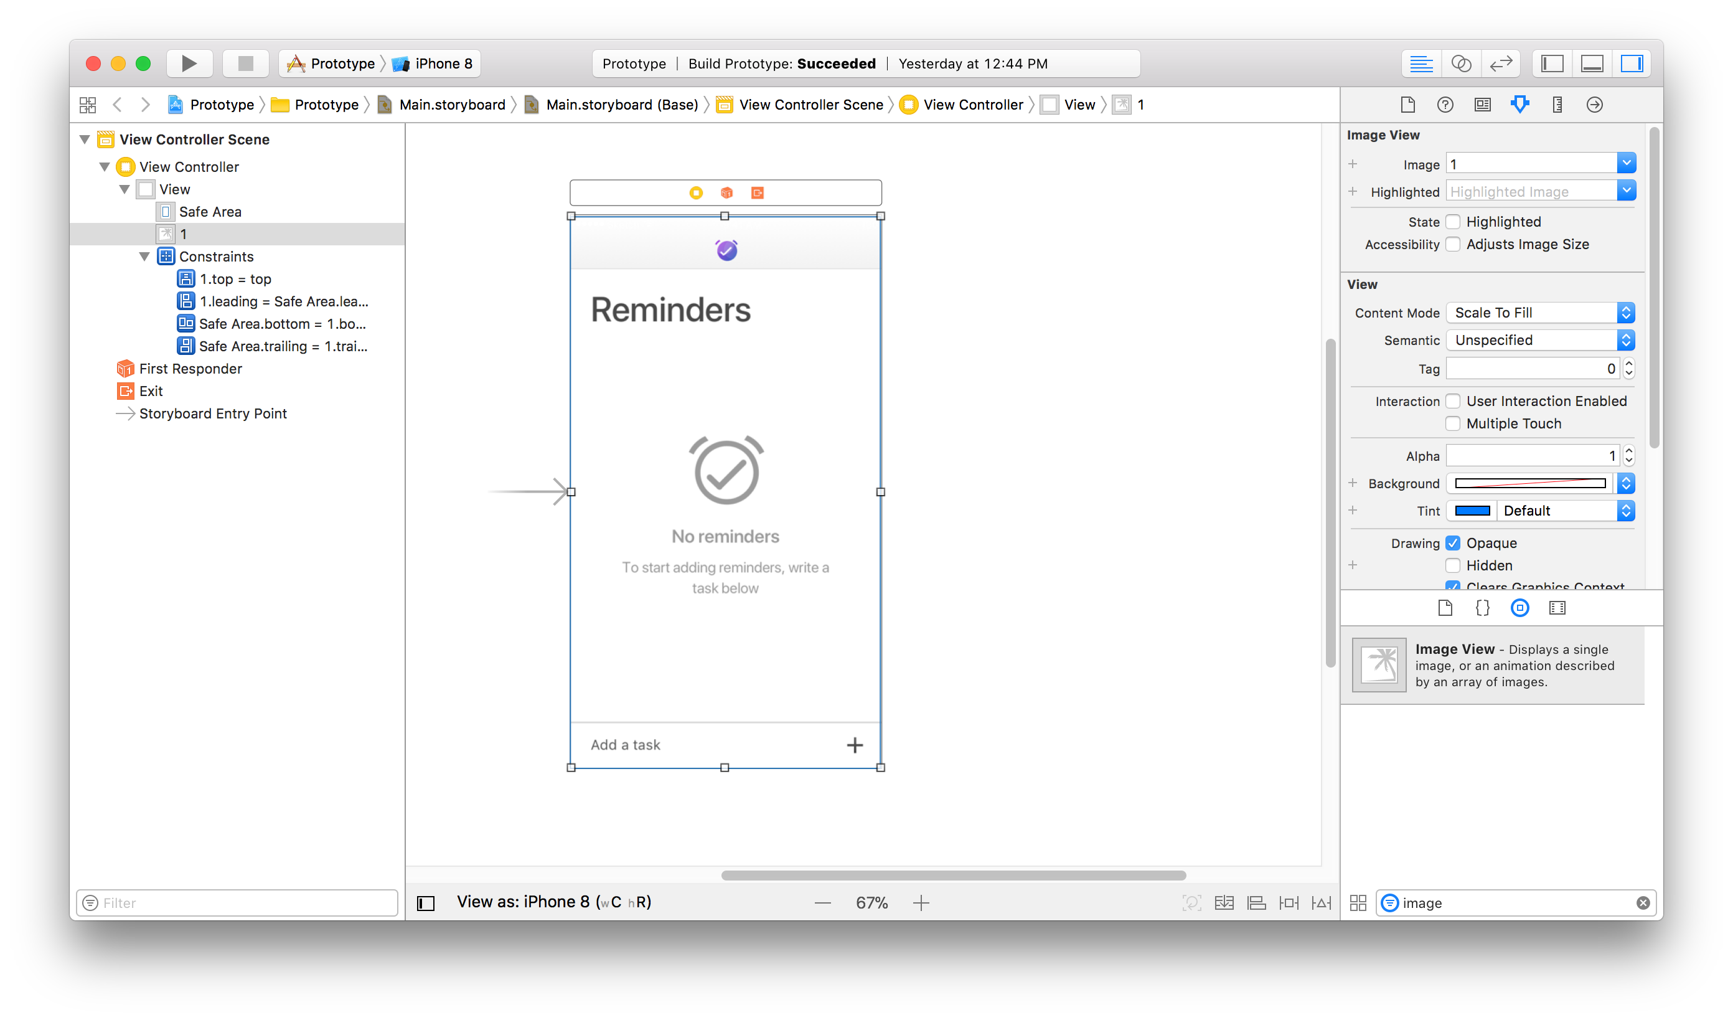Select Main.storyboard in the breadcrumb bar
The height and width of the screenshot is (1020, 1733).
451,105
